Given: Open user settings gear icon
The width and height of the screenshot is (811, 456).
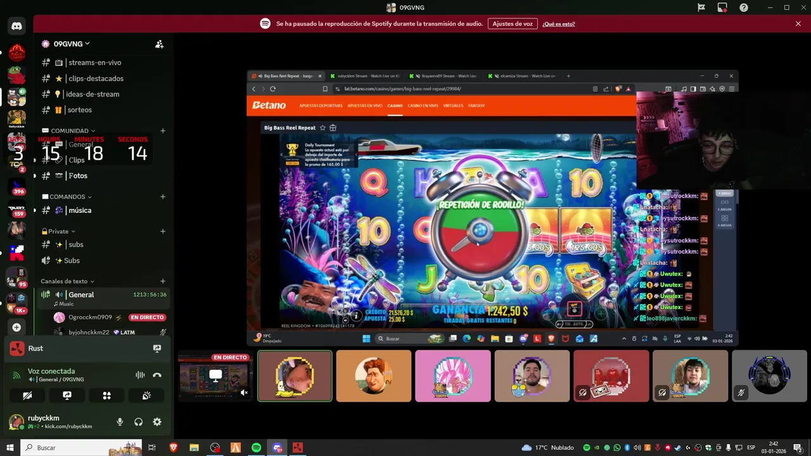Looking at the screenshot, I should pos(157,422).
